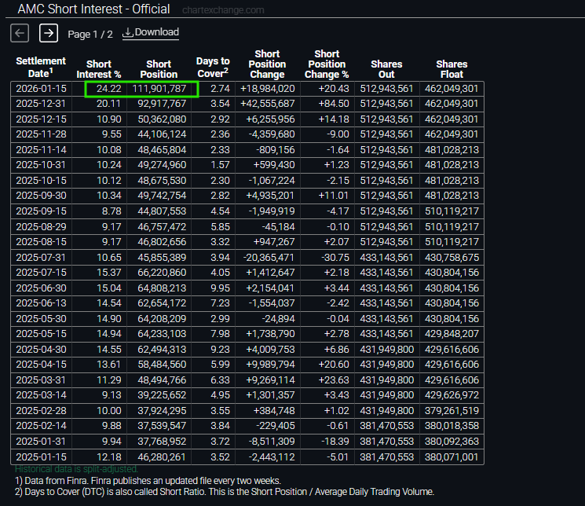This screenshot has width=585, height=506.
Task: Select the 2025-02-28 date cell
Action: [41, 410]
